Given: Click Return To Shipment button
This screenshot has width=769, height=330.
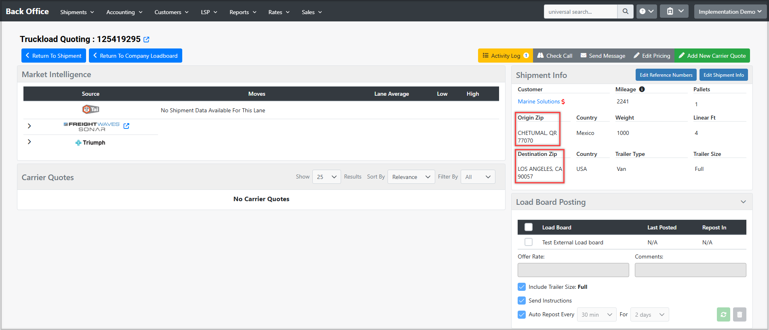Looking at the screenshot, I should [x=53, y=56].
